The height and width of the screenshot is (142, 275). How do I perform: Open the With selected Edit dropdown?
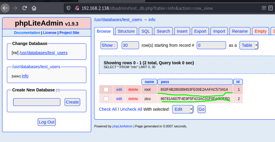click(183, 109)
